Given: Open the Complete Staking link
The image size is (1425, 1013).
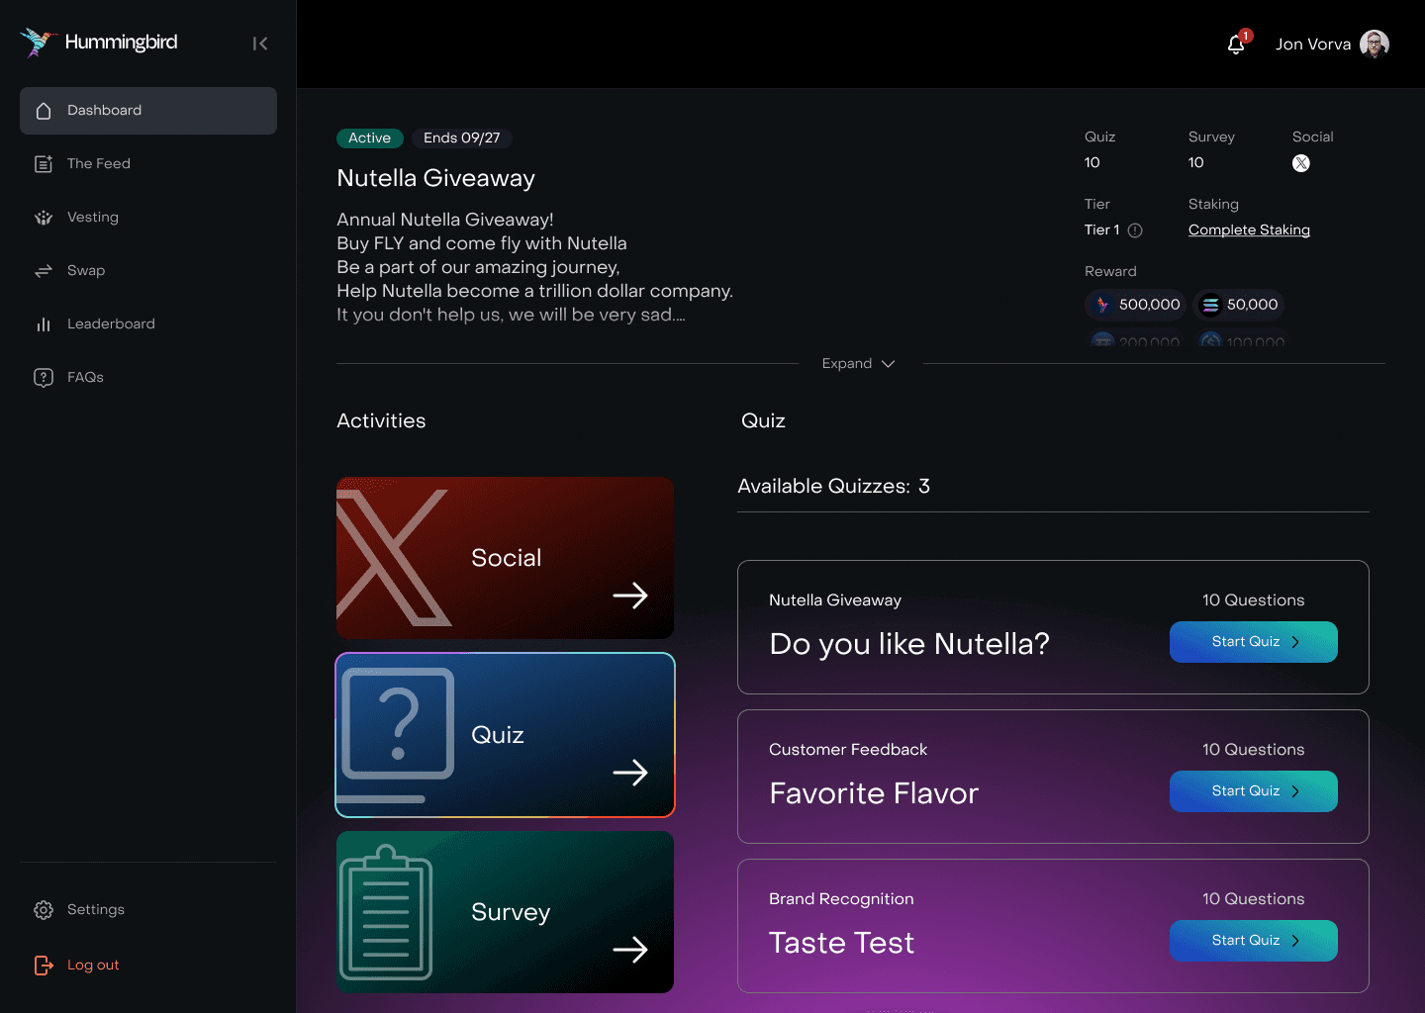Looking at the screenshot, I should click(x=1249, y=230).
